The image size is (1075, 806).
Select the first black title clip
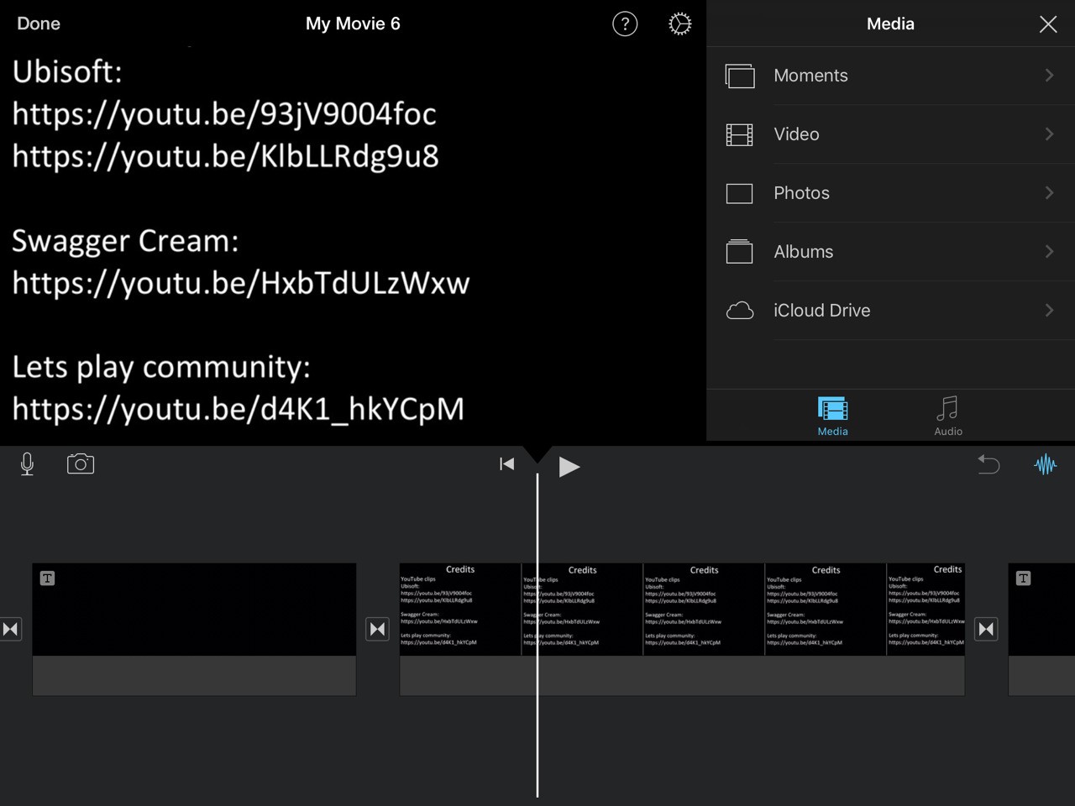coord(194,629)
